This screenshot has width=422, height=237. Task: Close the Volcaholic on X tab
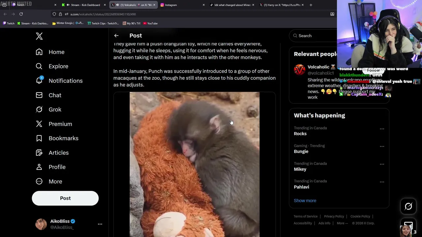[154, 5]
